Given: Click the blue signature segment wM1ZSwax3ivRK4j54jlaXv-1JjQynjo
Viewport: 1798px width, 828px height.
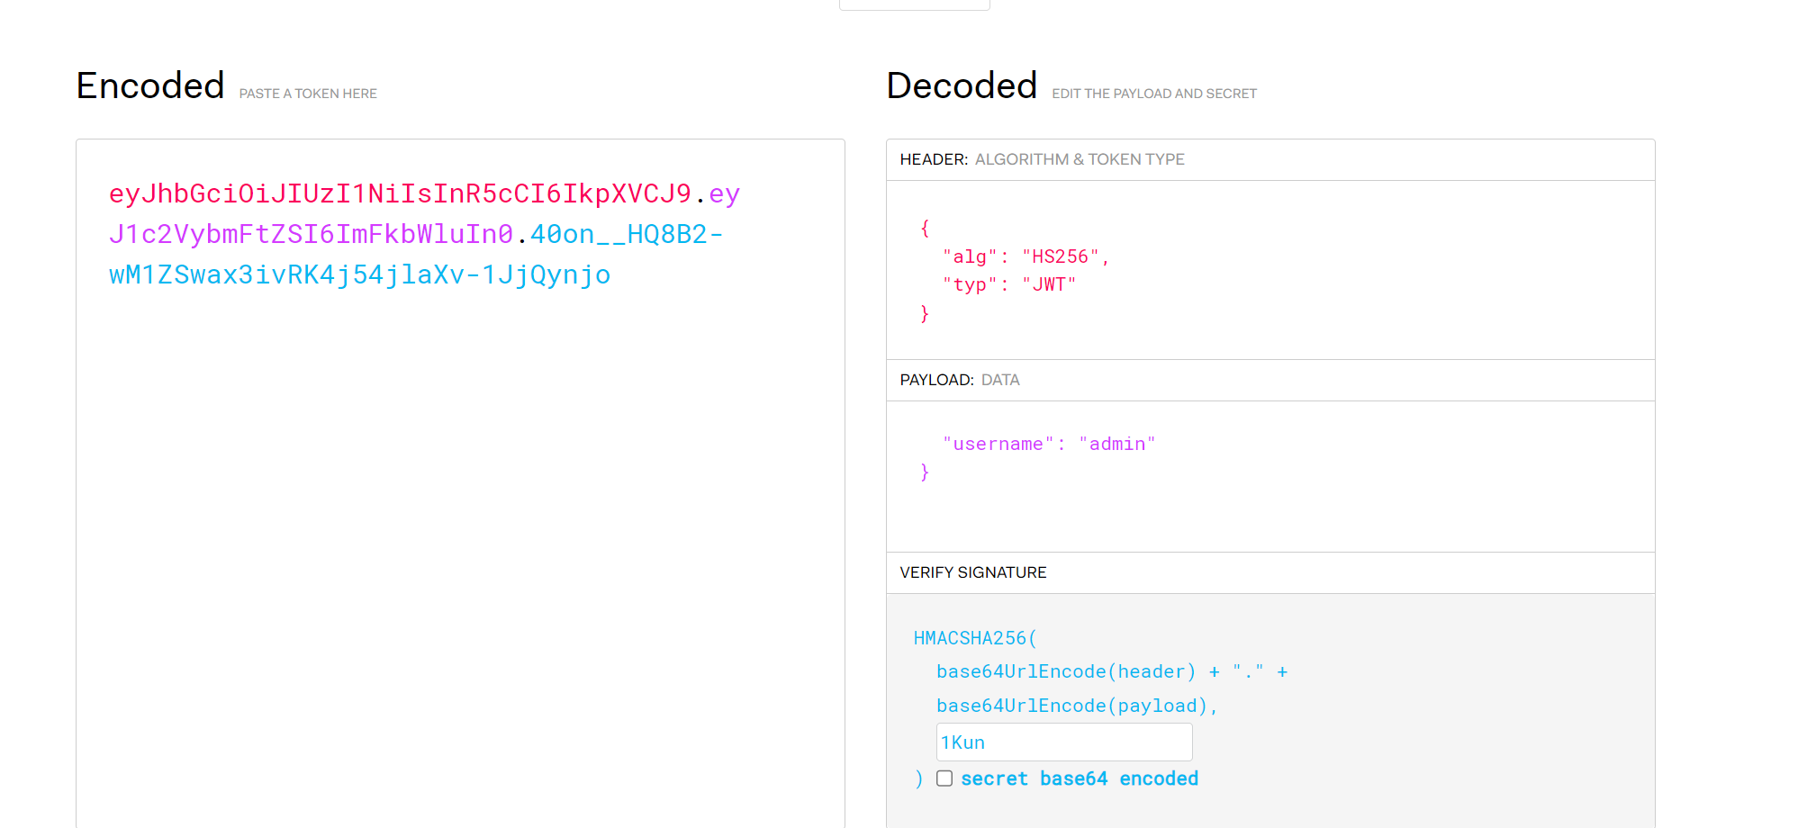Looking at the screenshot, I should (360, 274).
